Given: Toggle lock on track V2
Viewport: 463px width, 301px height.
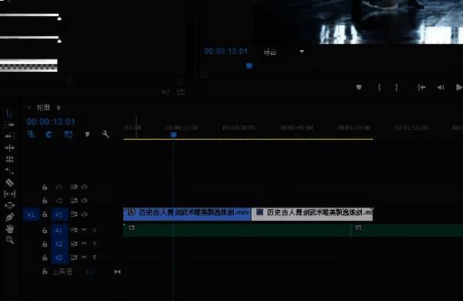Looking at the screenshot, I should (x=45, y=201).
